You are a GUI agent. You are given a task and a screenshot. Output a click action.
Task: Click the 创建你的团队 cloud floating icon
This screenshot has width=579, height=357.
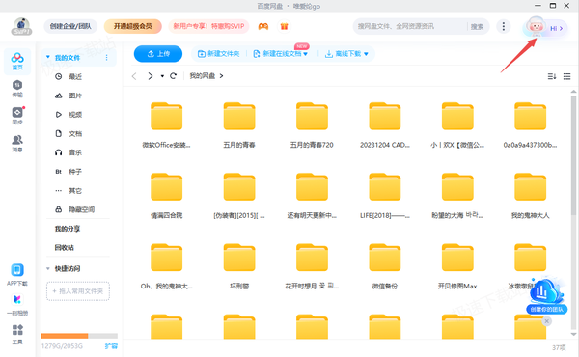click(x=546, y=295)
